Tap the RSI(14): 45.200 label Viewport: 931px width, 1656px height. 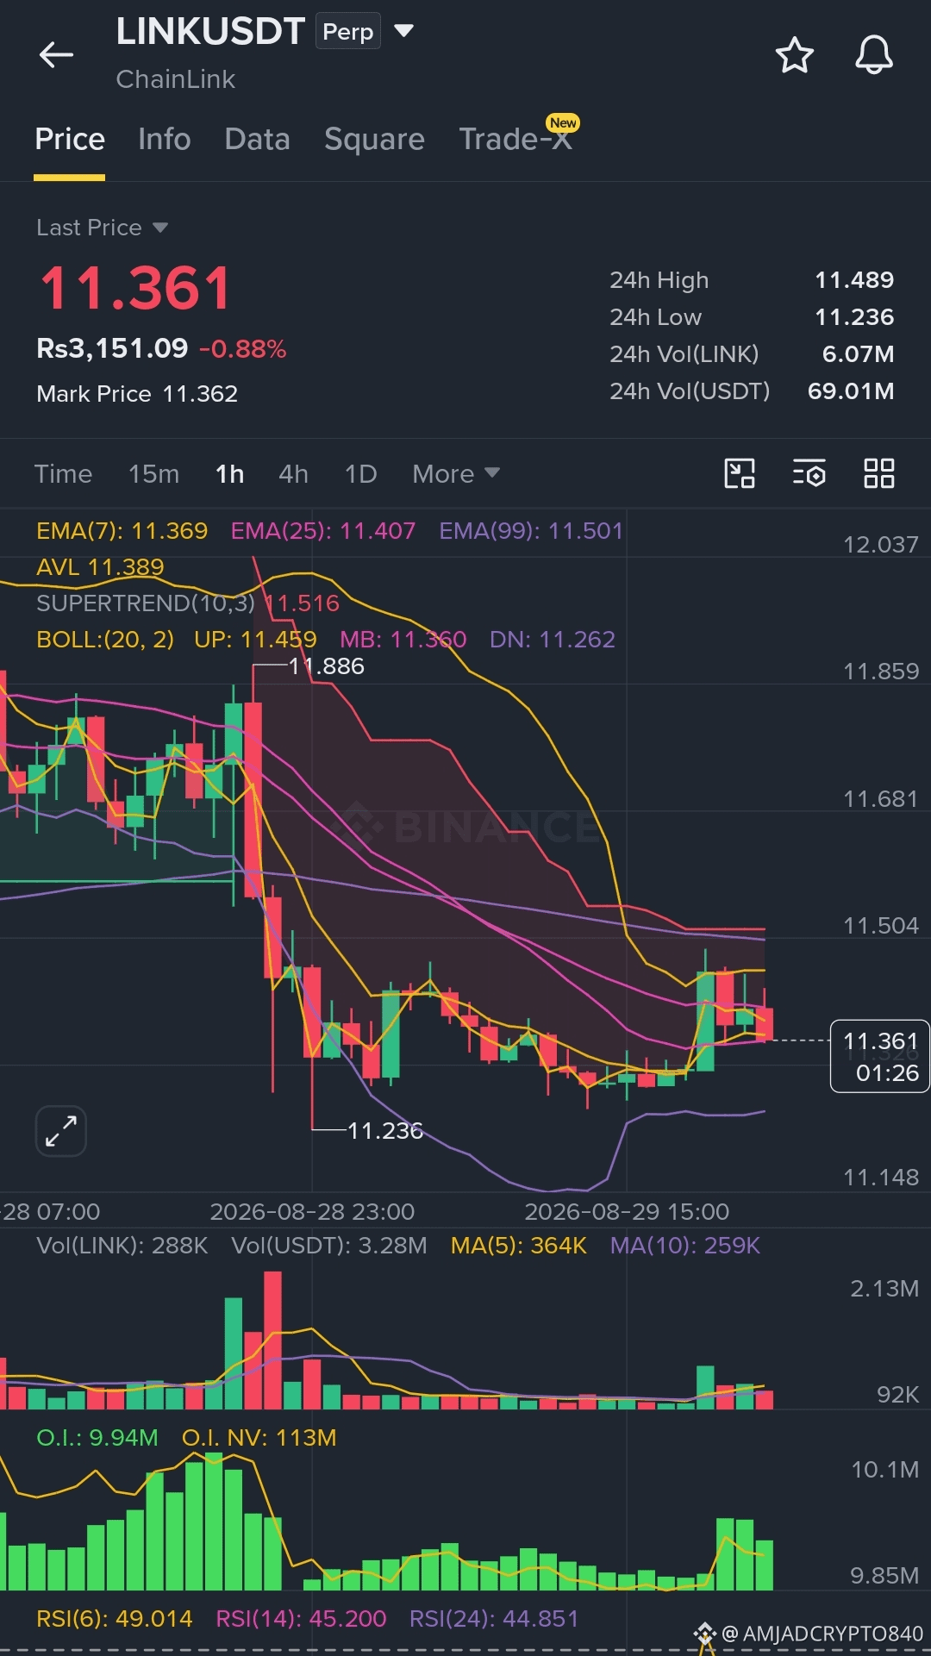[x=301, y=1618]
